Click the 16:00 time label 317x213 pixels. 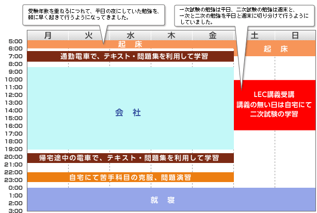[x=14, y=126]
